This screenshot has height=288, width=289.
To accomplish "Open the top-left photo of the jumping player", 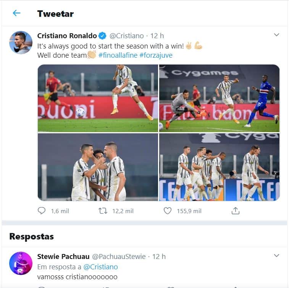I will (98, 98).
